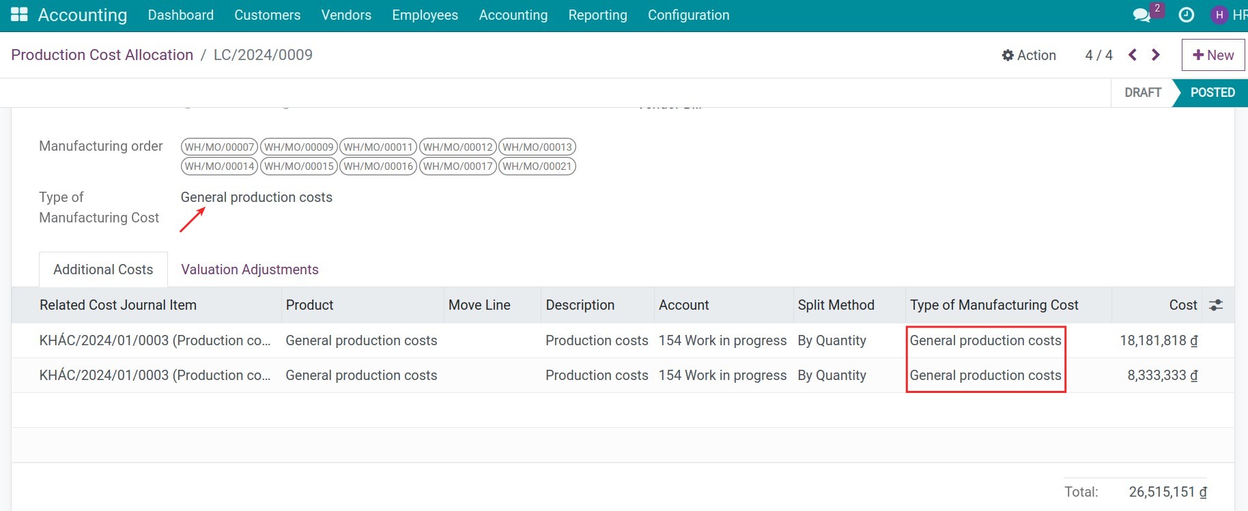
Task: Open the Vendors menu
Action: click(x=346, y=15)
